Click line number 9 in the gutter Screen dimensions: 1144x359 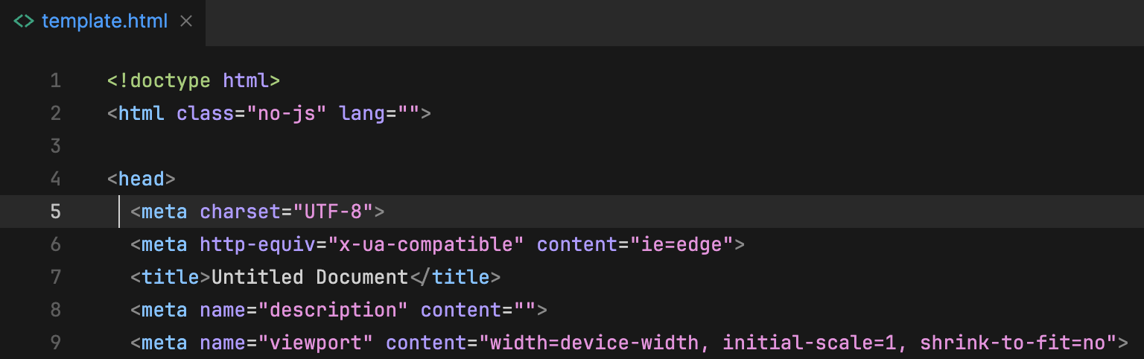point(56,343)
